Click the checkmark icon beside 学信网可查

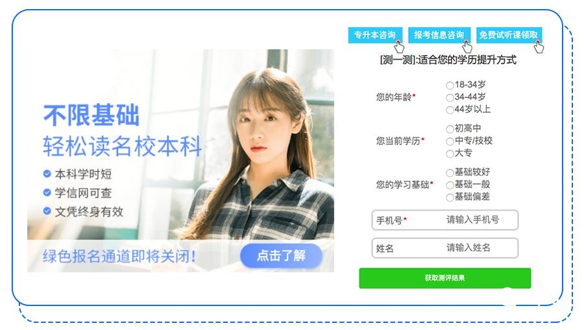47,193
